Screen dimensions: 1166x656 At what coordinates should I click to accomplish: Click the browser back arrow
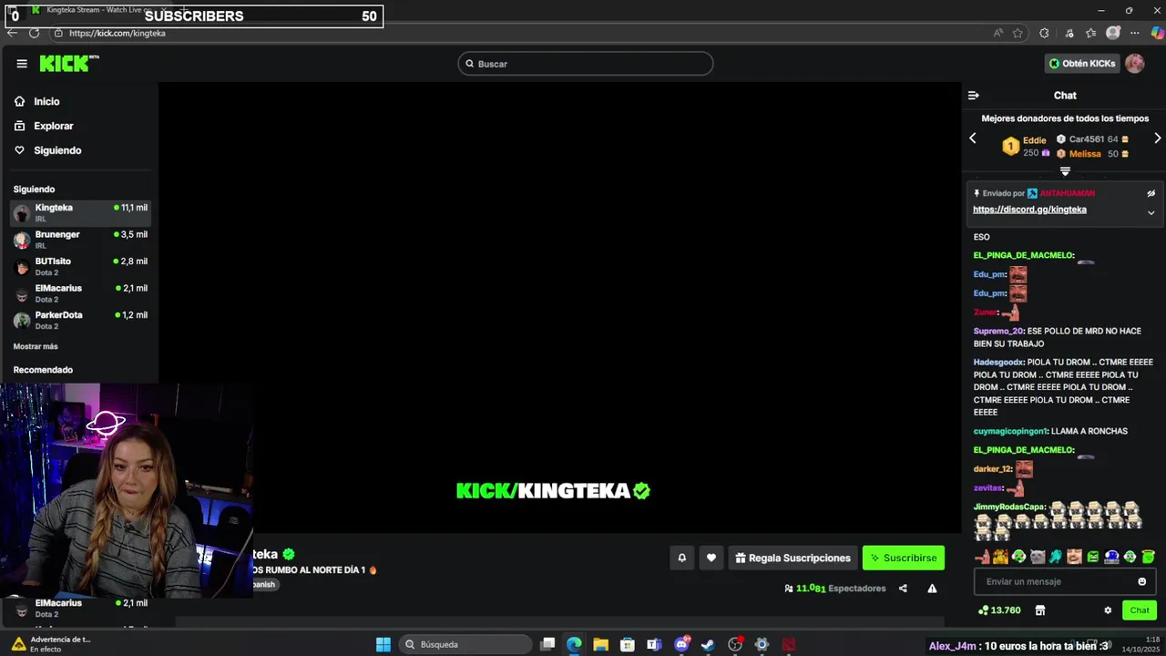click(12, 33)
